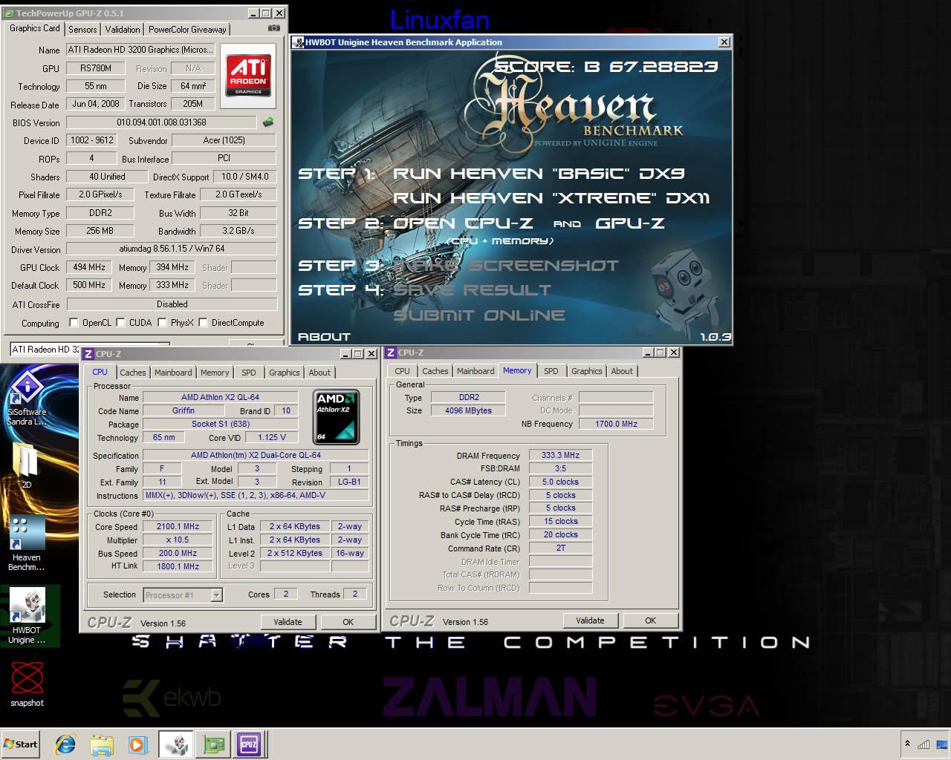Toggle the PhysX checkbox
The image size is (951, 760).
pyautogui.click(x=161, y=323)
